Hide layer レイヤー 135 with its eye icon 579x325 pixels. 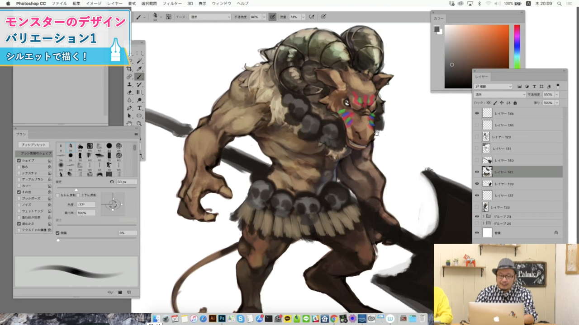[477, 113]
